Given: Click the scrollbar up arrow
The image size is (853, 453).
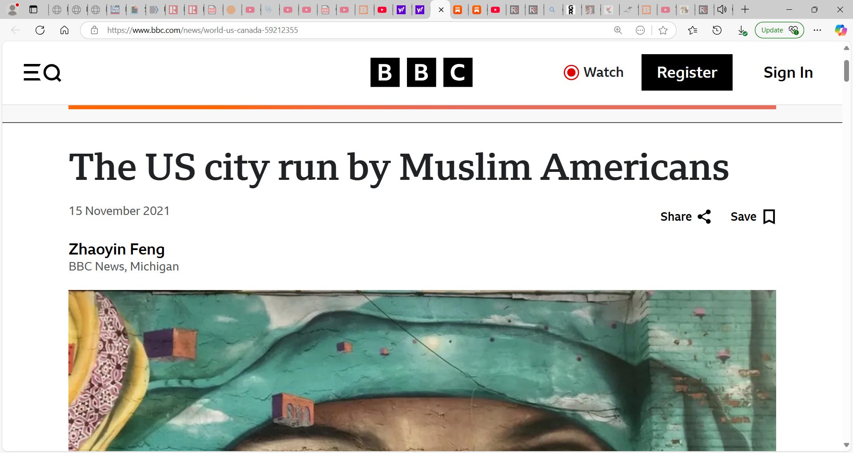Looking at the screenshot, I should 846,48.
